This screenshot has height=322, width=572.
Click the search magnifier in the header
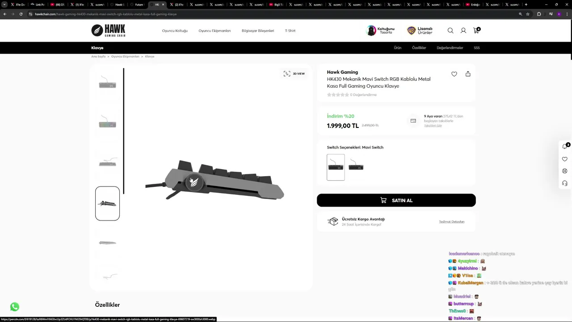450,30
